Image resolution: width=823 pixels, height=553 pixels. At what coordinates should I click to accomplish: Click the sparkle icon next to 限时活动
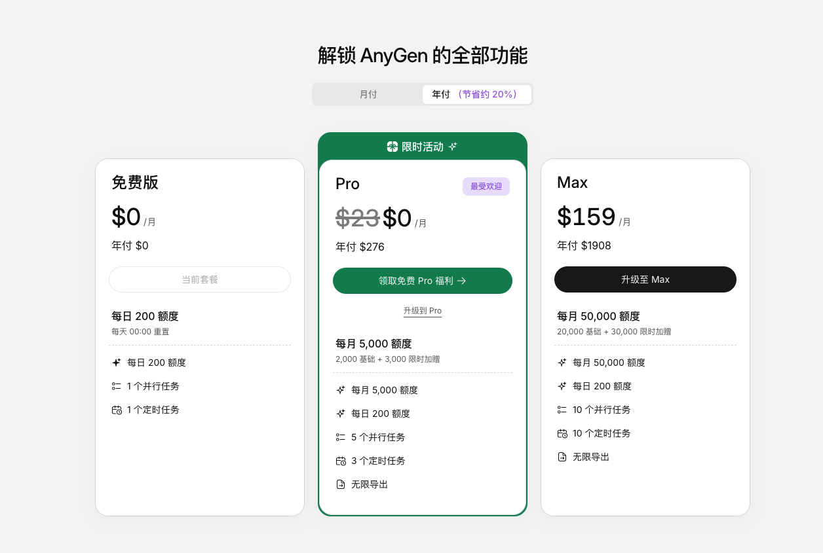[x=452, y=147]
